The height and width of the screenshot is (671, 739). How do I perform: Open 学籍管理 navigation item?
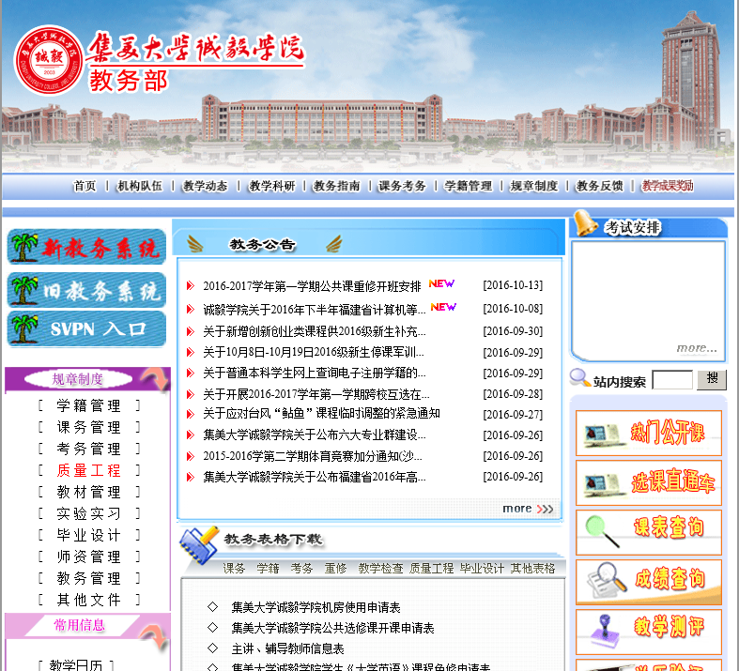469,186
